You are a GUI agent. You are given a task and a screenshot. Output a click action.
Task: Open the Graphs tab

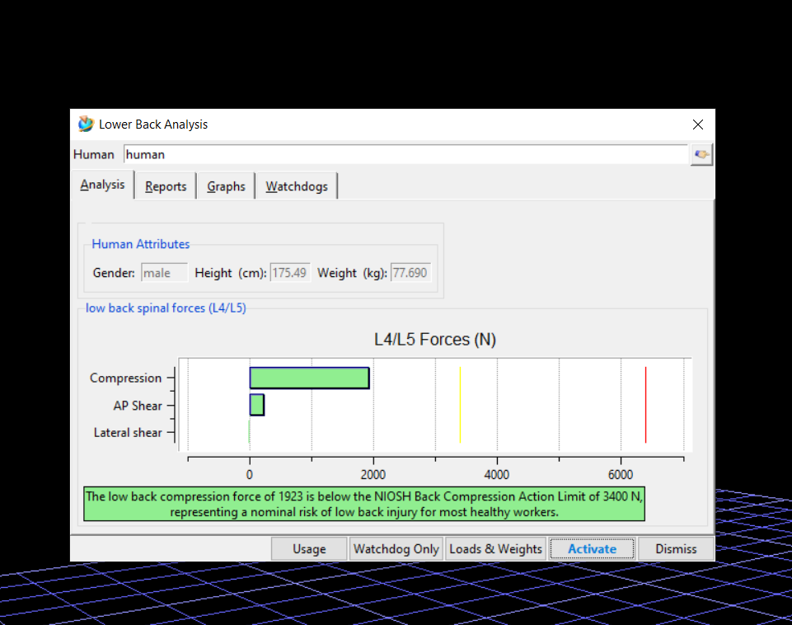[x=226, y=186]
